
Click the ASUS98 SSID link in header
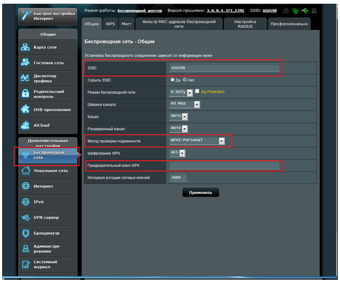(269, 11)
